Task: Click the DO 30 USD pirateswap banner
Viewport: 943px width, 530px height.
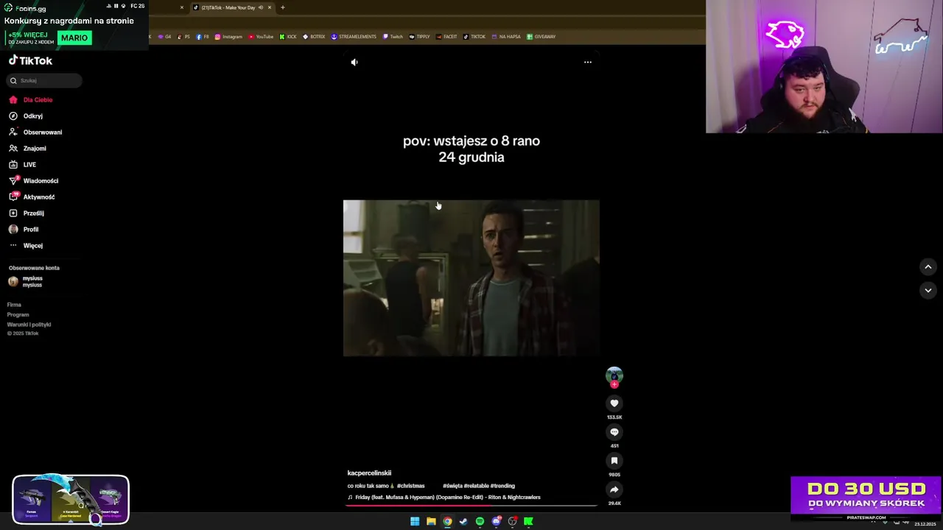Action: point(866,495)
